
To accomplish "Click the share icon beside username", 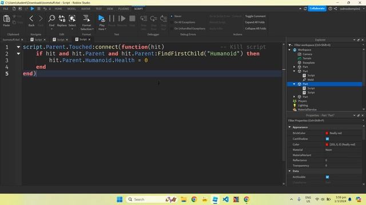I will [336, 9].
